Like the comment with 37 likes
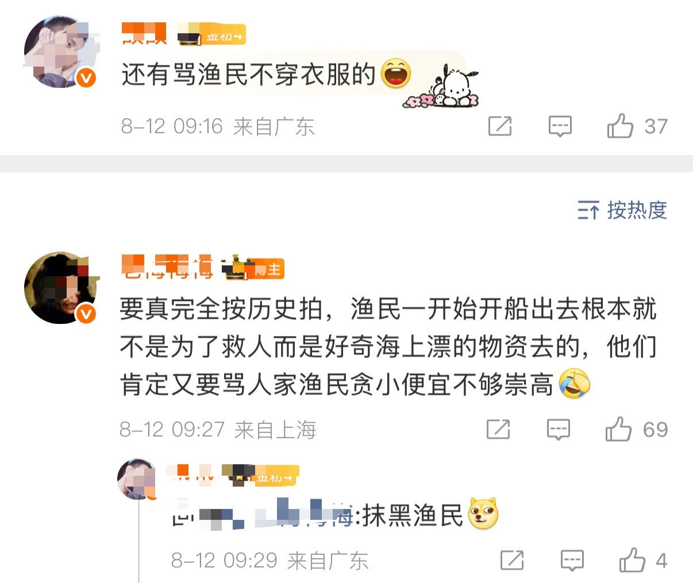Screen dimensions: 693x583 [x=620, y=126]
